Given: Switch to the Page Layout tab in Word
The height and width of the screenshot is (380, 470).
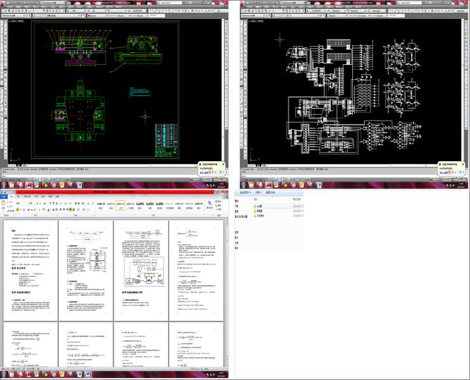Looking at the screenshot, I should pos(27,196).
